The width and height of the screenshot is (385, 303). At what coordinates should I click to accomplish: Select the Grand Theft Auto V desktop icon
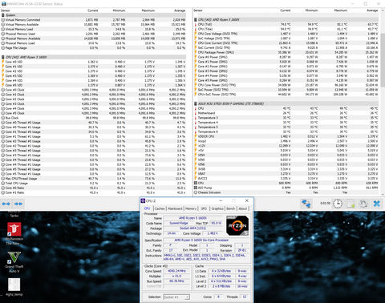click(14, 257)
